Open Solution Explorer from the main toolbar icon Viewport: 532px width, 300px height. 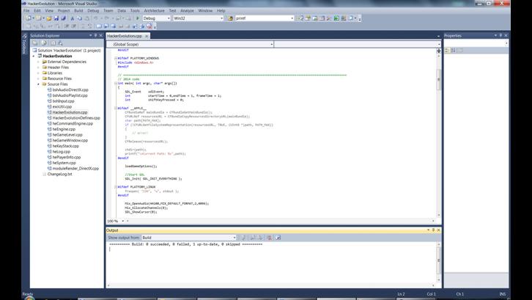[300, 18]
